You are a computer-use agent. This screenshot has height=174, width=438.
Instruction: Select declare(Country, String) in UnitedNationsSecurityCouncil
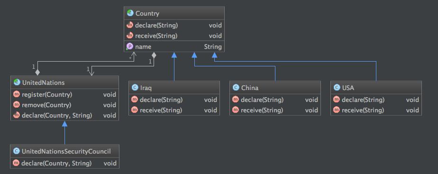[x=64, y=163]
